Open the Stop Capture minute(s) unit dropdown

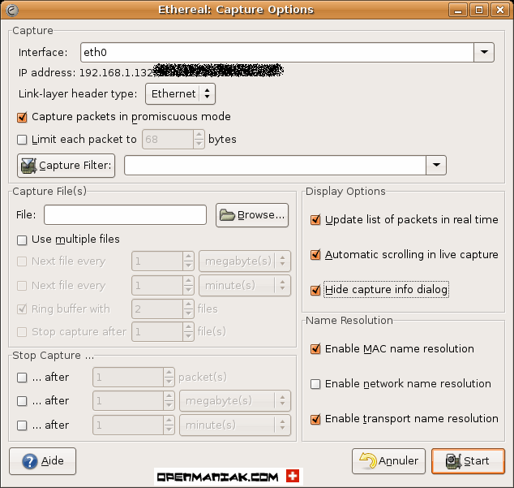coord(235,425)
